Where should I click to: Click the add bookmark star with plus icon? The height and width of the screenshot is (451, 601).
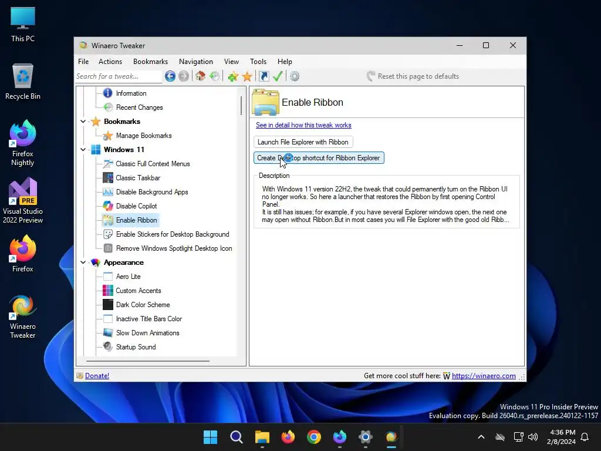click(x=233, y=76)
